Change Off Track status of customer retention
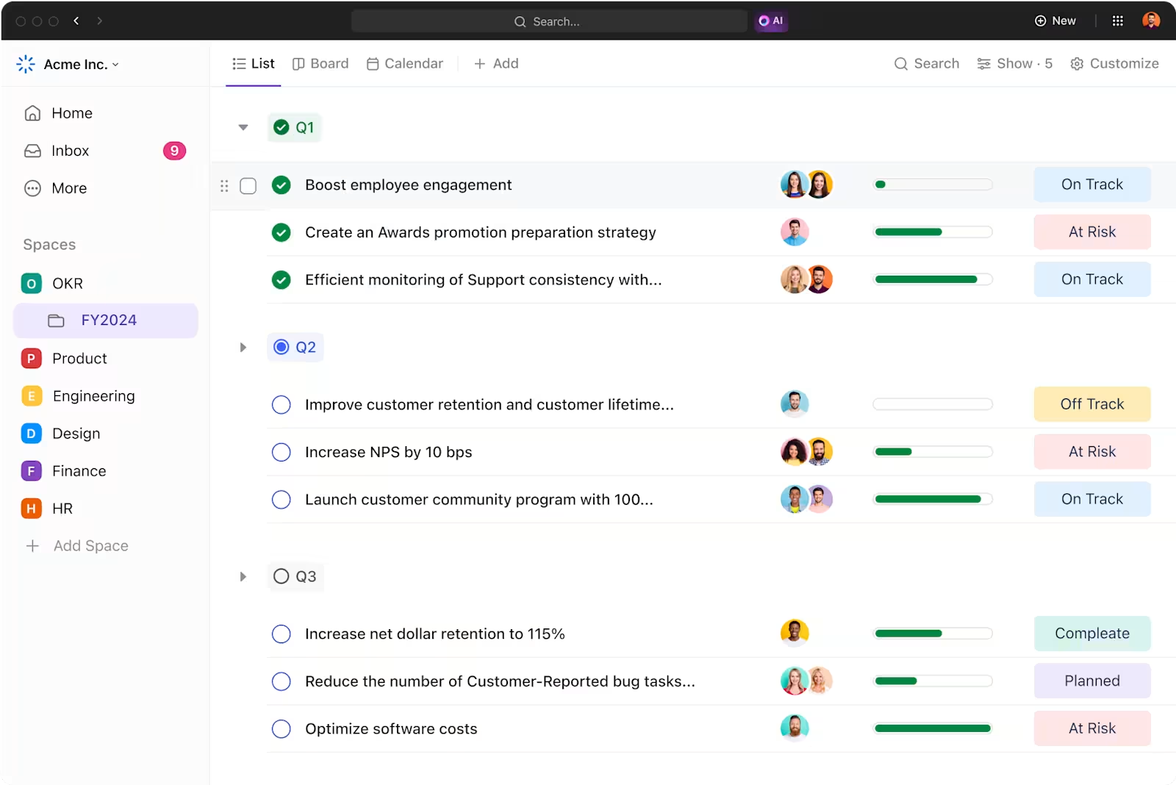The image size is (1176, 785). [1092, 404]
